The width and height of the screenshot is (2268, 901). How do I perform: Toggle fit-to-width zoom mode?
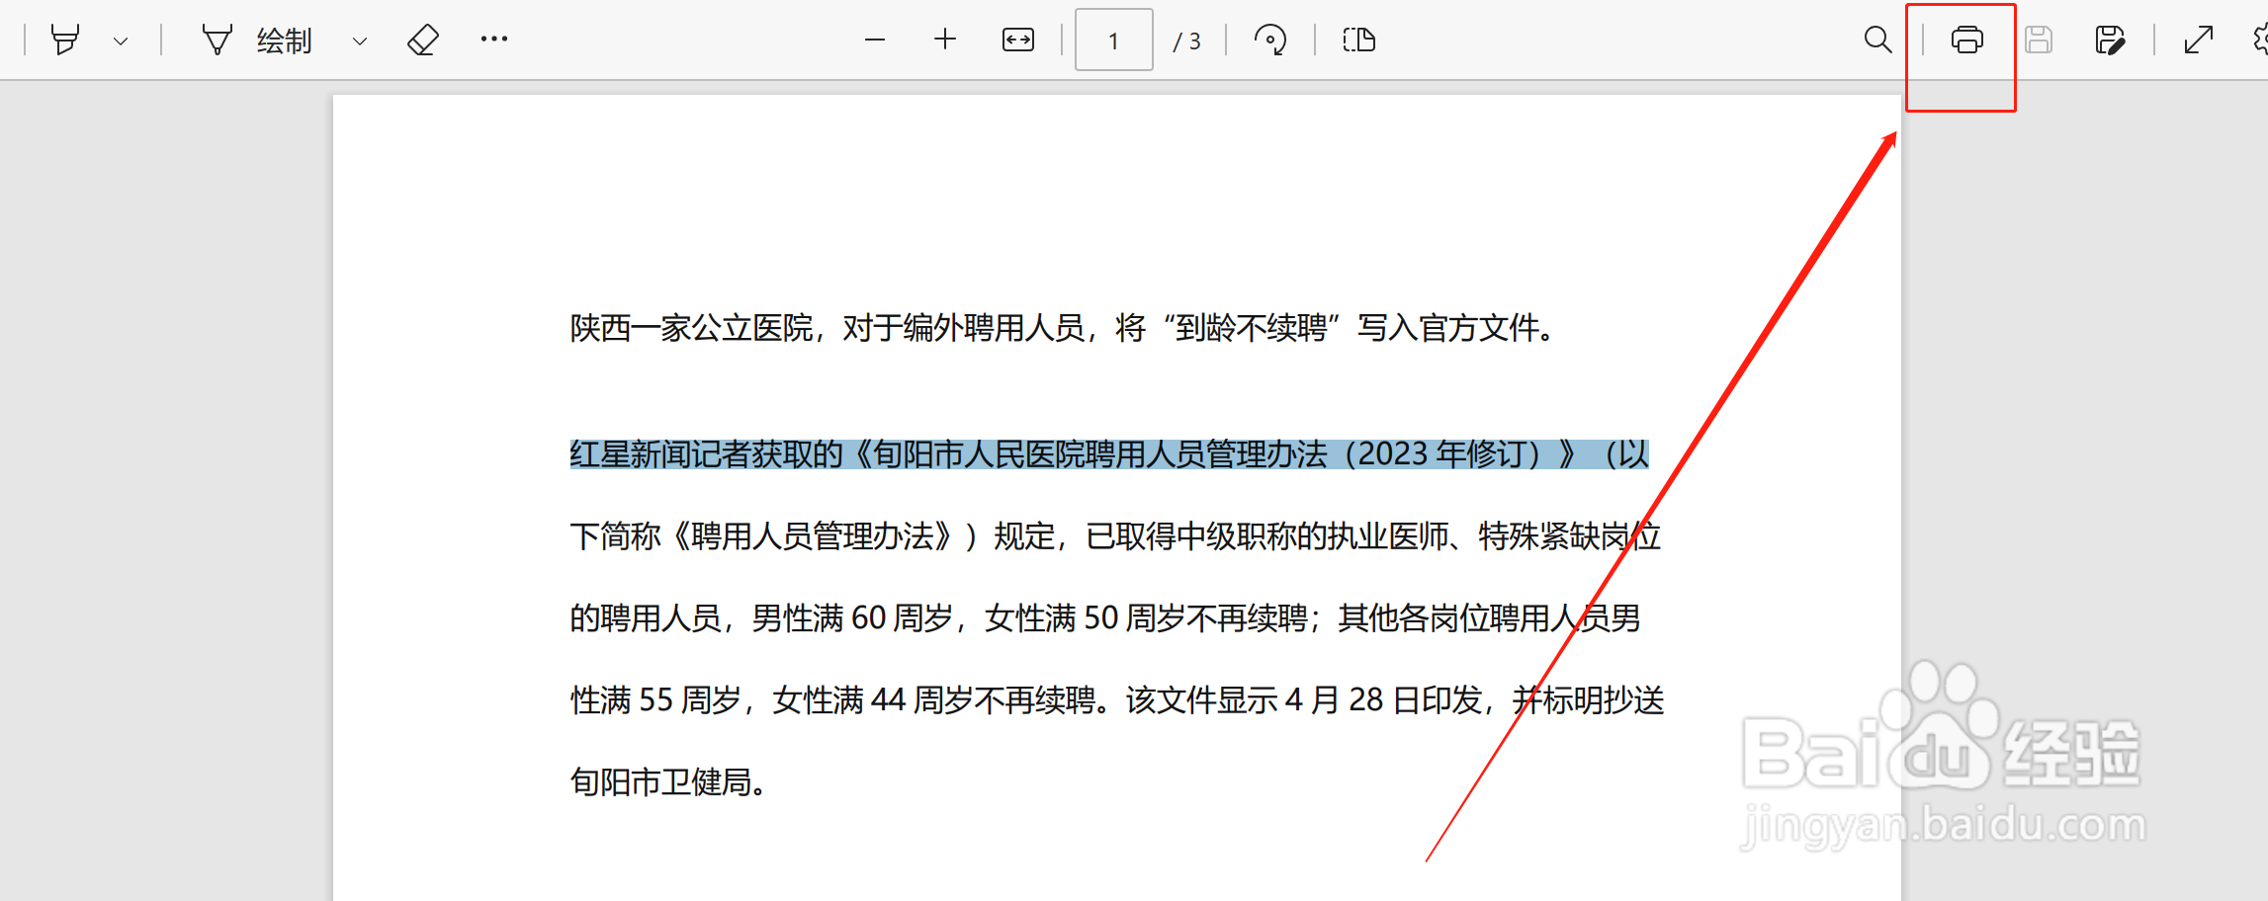click(1017, 40)
